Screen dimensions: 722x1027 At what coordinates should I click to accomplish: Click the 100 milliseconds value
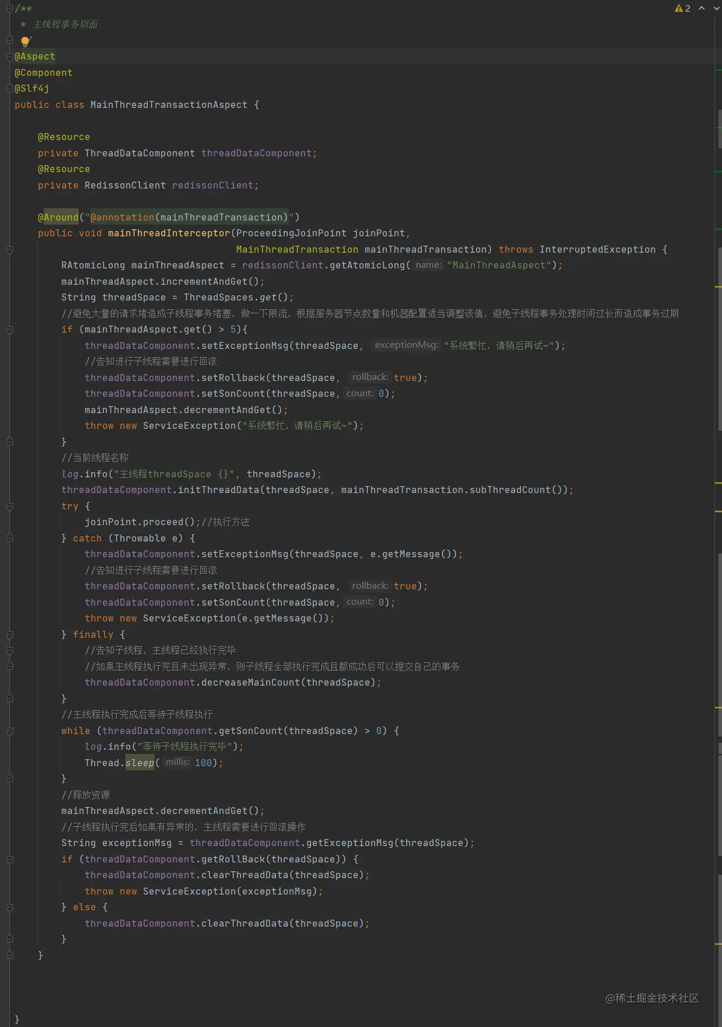tap(204, 763)
